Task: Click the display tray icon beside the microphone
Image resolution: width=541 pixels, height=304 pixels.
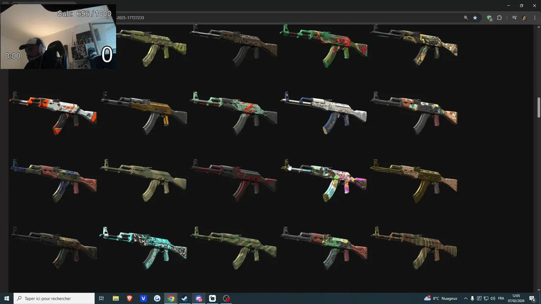Action: (479, 299)
